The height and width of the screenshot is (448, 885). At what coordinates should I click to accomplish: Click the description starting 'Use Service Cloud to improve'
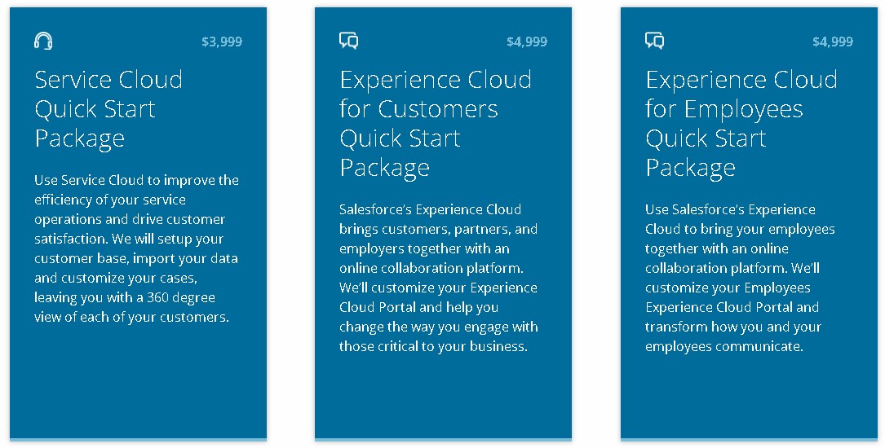pos(136,248)
